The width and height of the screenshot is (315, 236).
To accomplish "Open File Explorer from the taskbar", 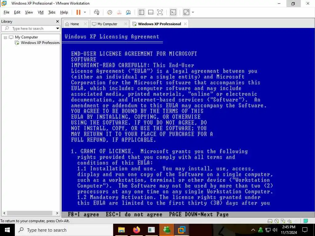I will click(121, 230).
